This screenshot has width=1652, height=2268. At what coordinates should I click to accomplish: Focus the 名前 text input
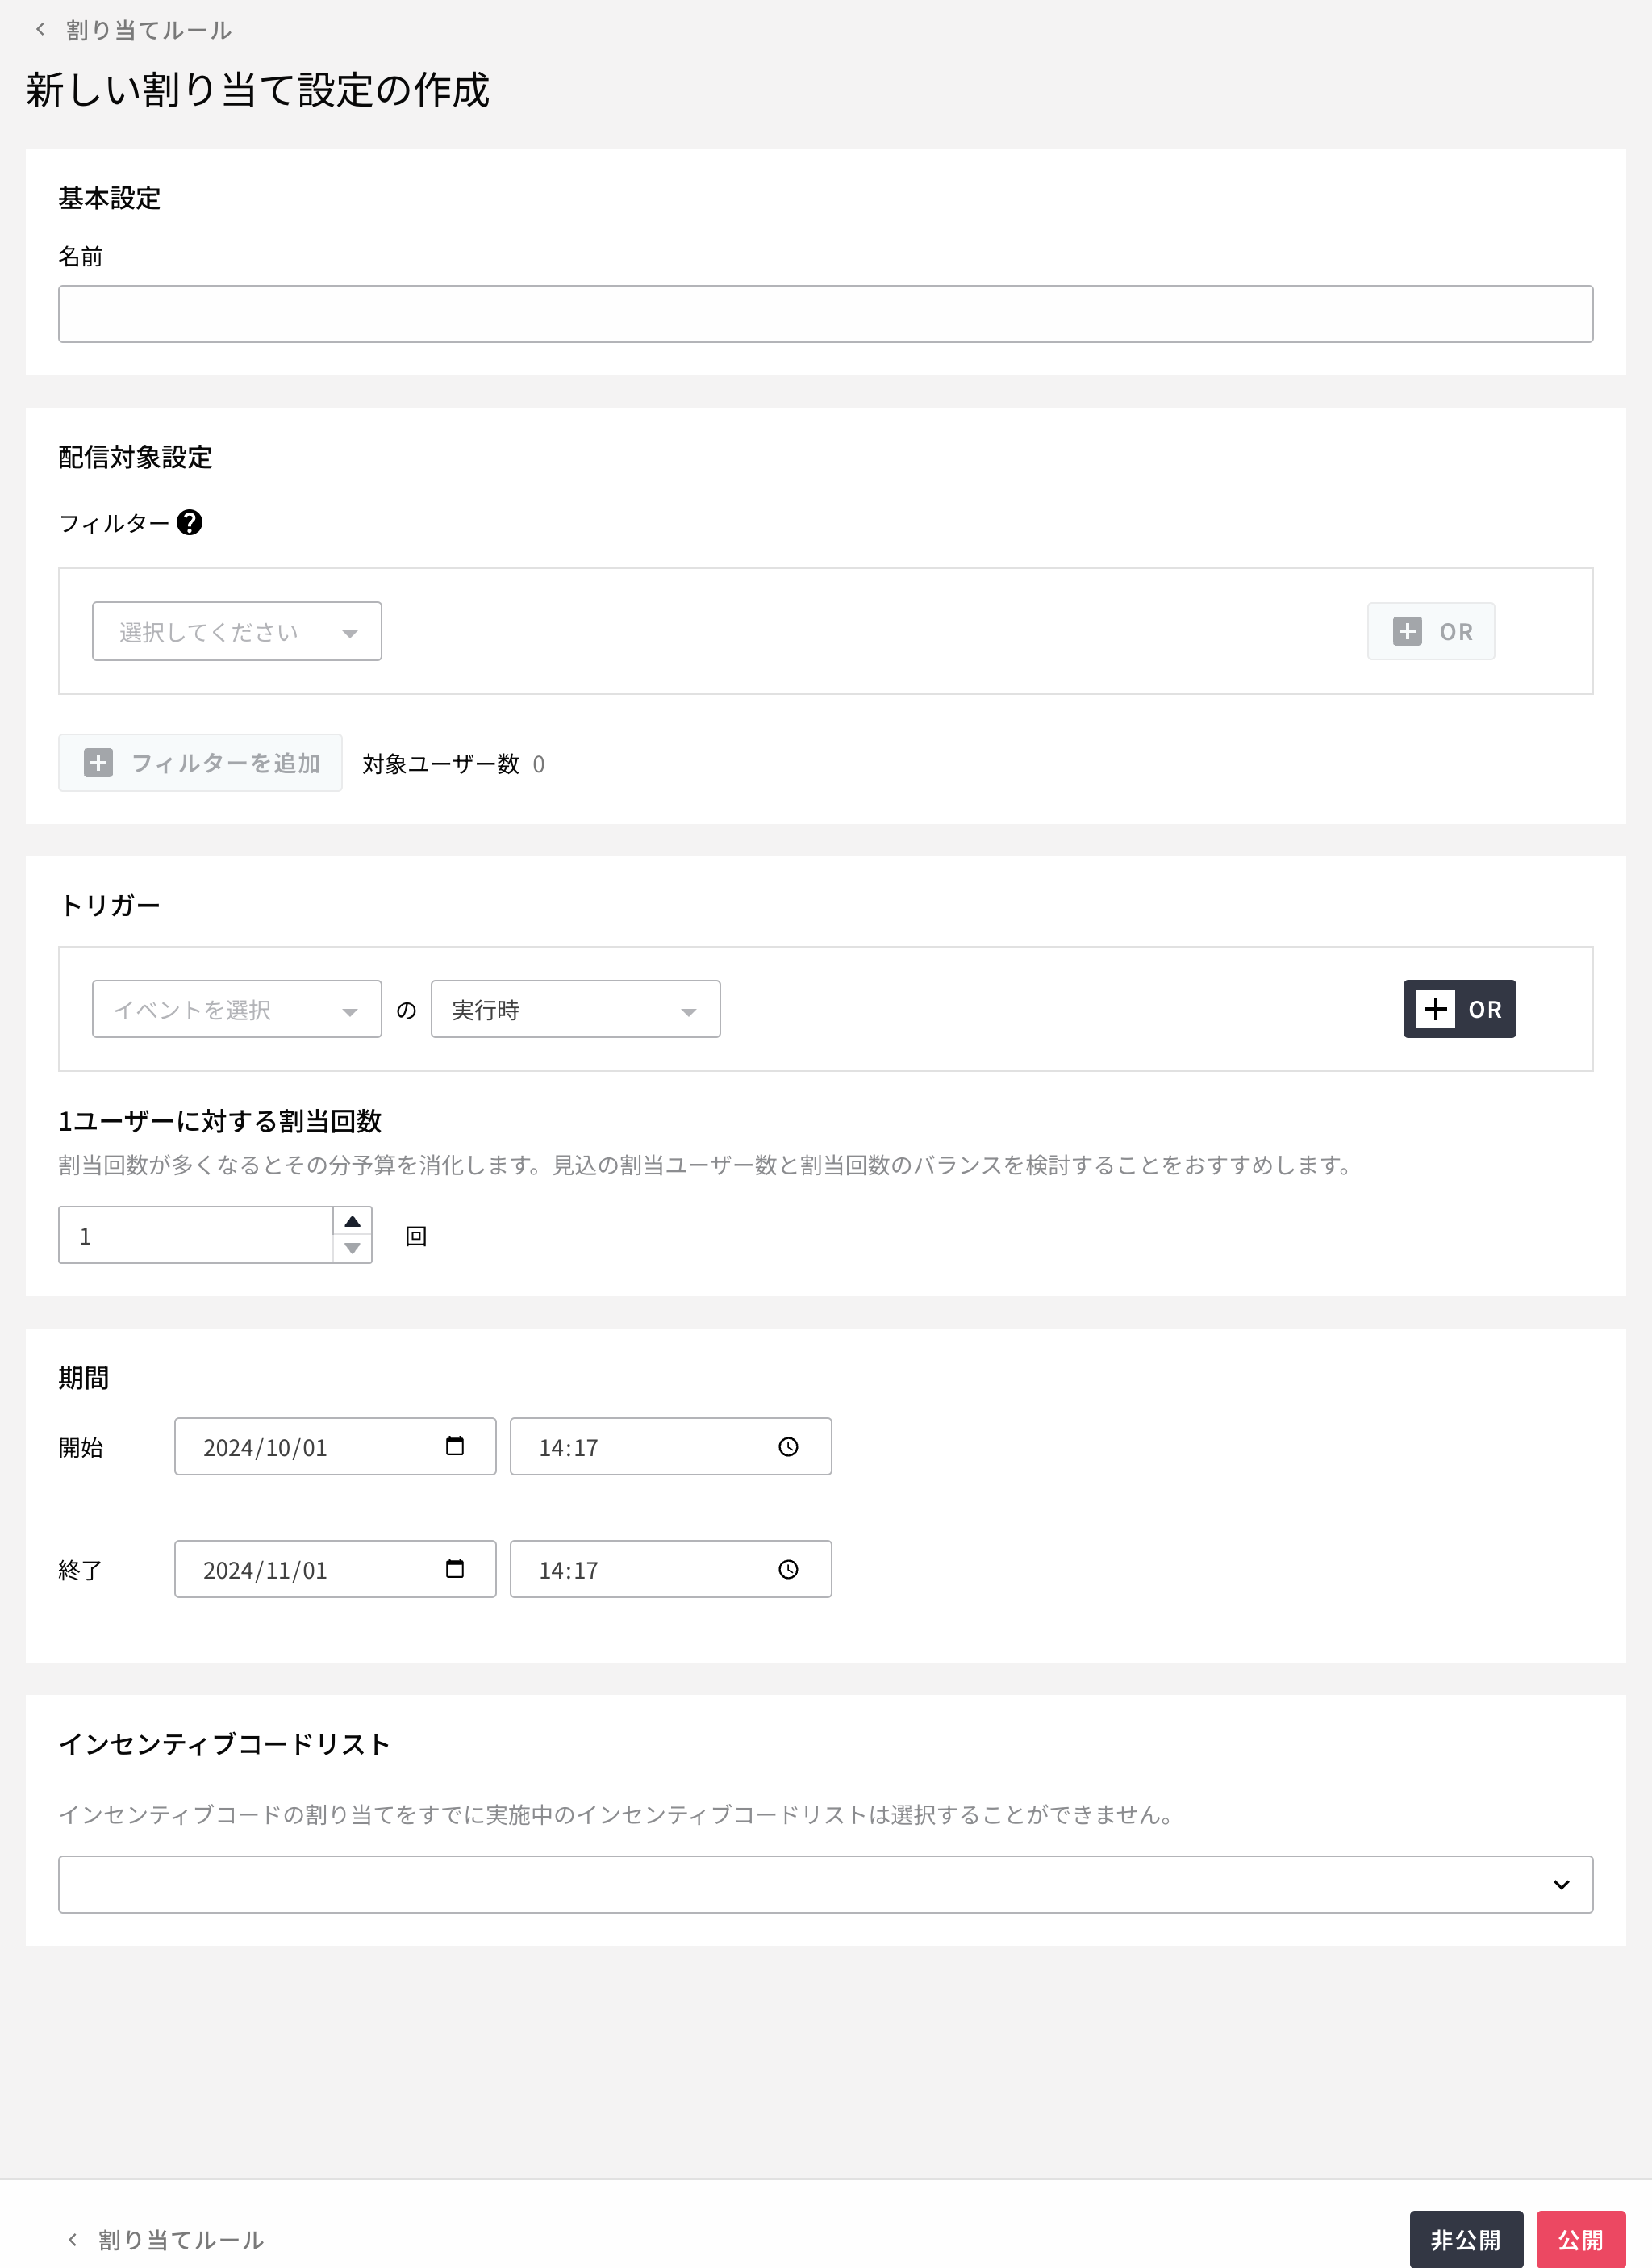(825, 313)
